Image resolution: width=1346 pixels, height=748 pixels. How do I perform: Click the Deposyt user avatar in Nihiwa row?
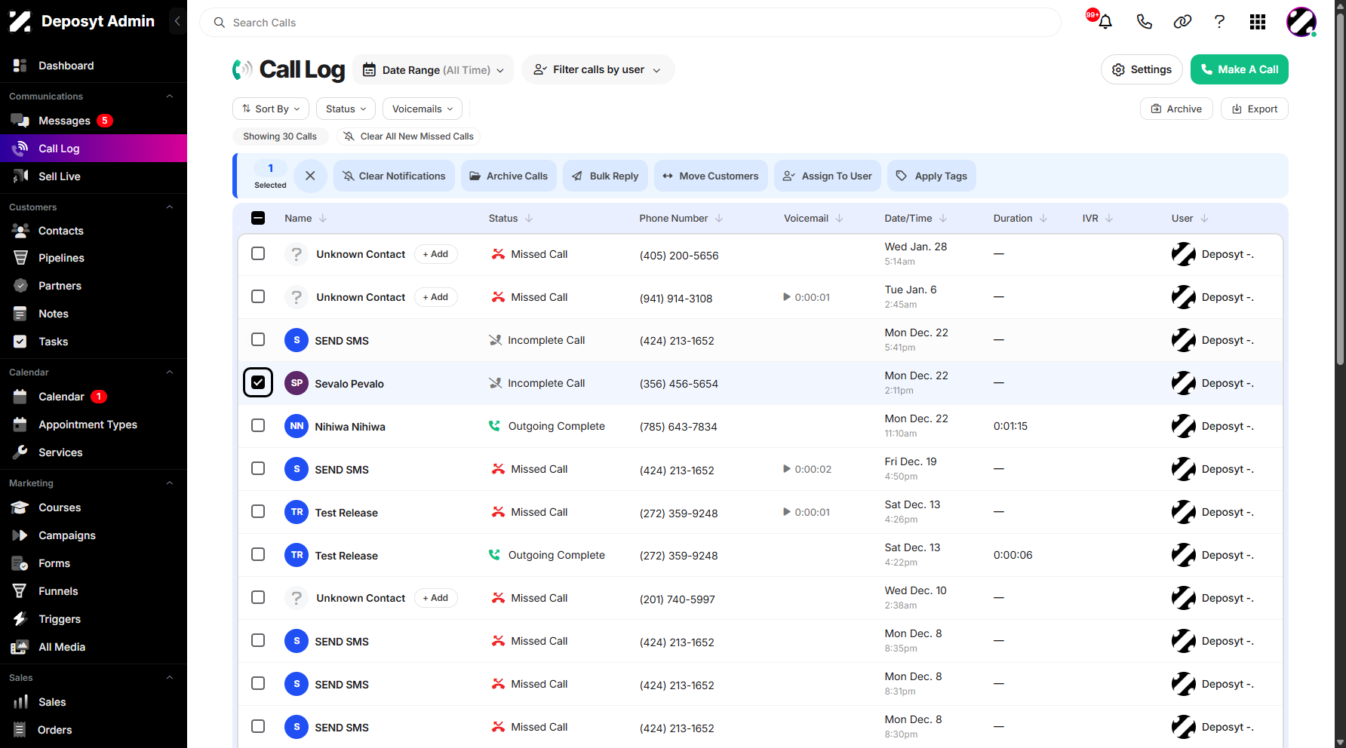(x=1184, y=426)
